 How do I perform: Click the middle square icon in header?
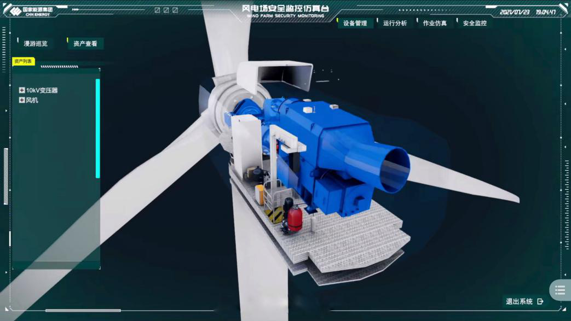tap(166, 10)
